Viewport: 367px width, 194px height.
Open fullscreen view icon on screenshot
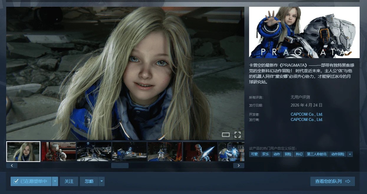pos(238,135)
